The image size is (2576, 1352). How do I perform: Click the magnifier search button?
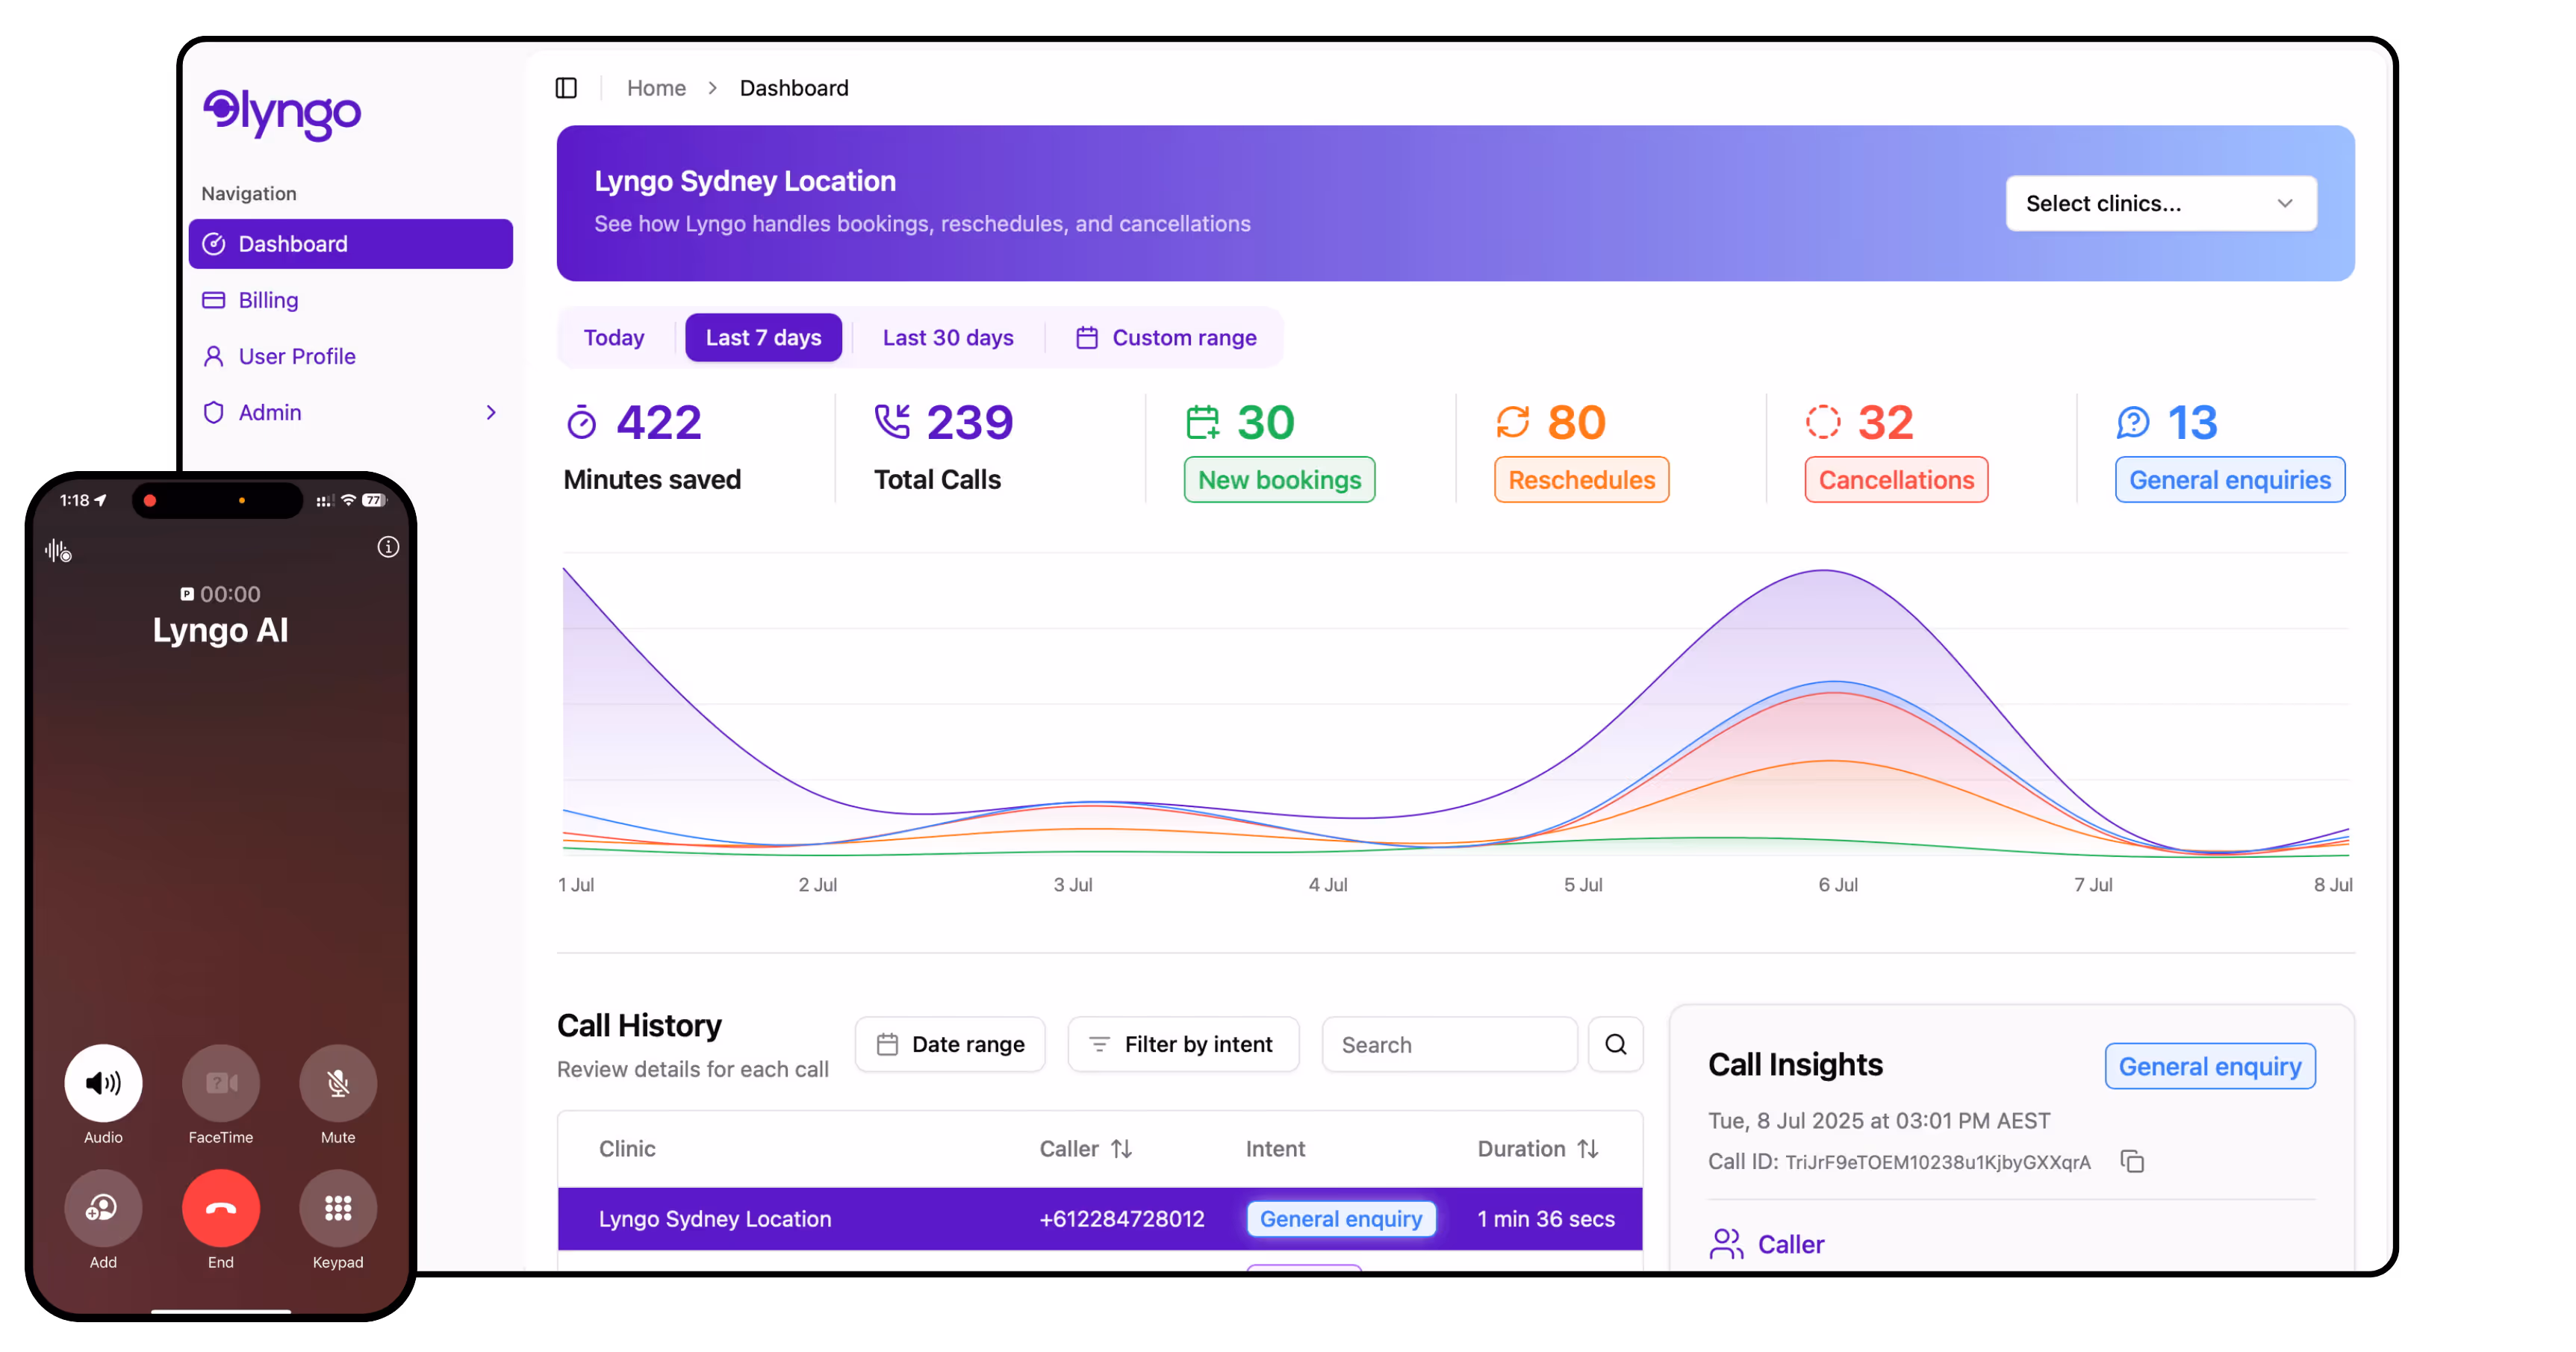[x=1615, y=1045]
